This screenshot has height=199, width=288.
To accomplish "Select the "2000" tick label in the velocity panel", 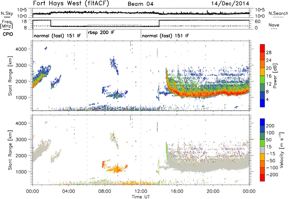I will [x=21, y=156].
